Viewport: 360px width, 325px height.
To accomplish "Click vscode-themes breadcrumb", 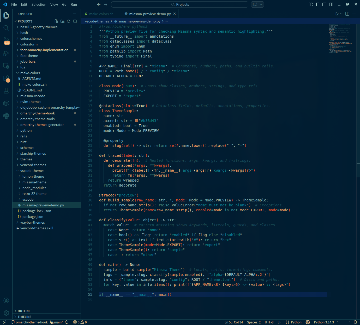I will [x=97, y=21].
